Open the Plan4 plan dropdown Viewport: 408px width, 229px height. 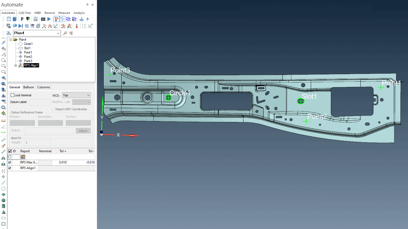click(x=58, y=33)
